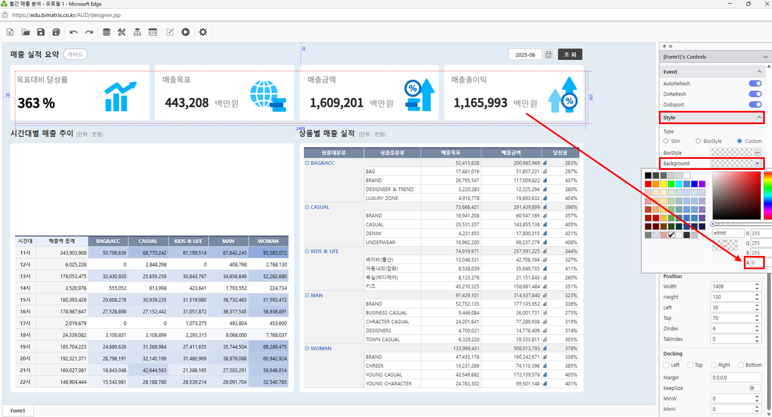
Task: Pick the red color swatch
Action: [648, 184]
